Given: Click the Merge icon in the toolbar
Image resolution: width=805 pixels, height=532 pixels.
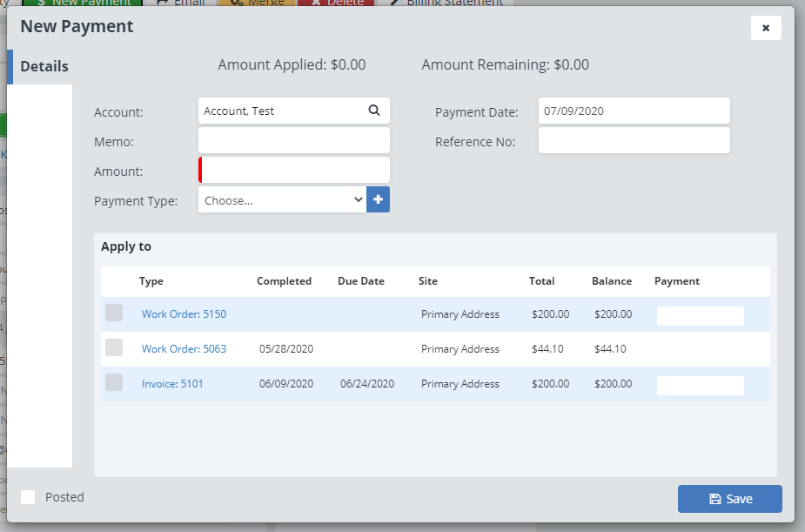Looking at the screenshot, I should 252,3.
